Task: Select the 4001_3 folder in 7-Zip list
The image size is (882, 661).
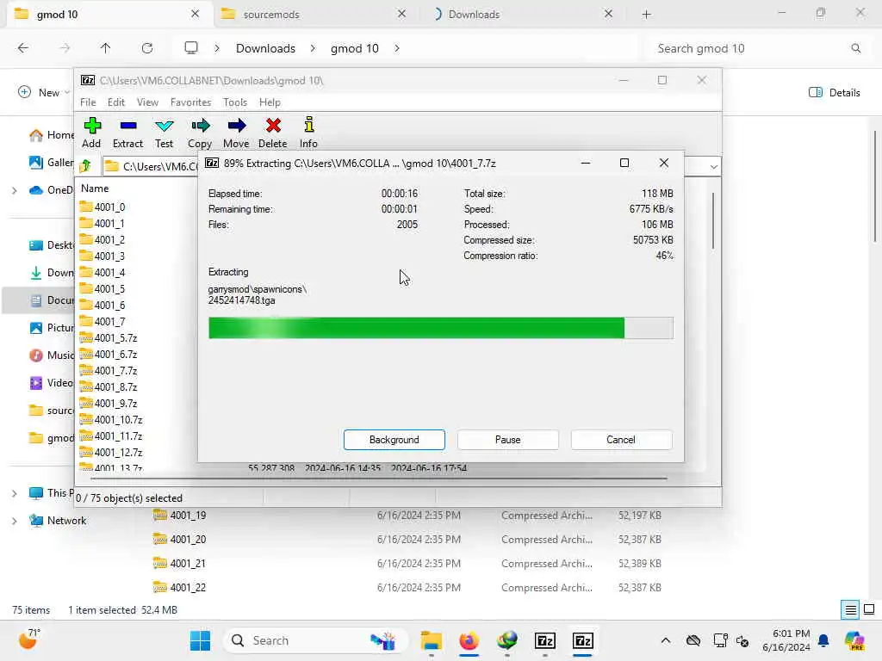Action: tap(102, 256)
